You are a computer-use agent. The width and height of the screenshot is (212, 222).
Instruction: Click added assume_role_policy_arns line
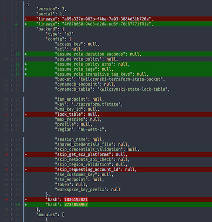click(118, 64)
